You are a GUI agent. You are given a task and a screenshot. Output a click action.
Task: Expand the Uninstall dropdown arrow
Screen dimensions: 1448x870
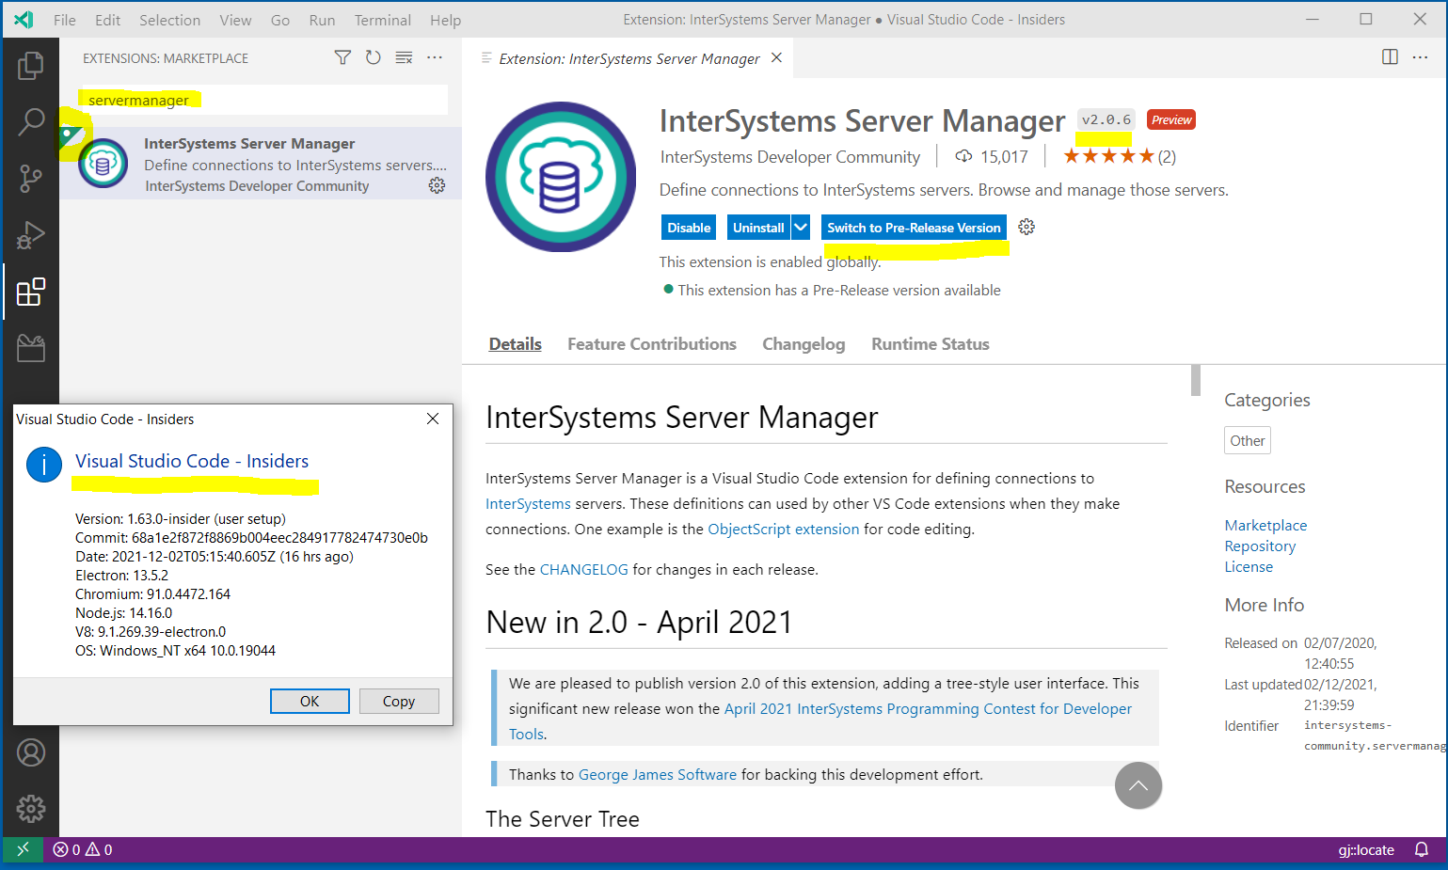click(801, 228)
